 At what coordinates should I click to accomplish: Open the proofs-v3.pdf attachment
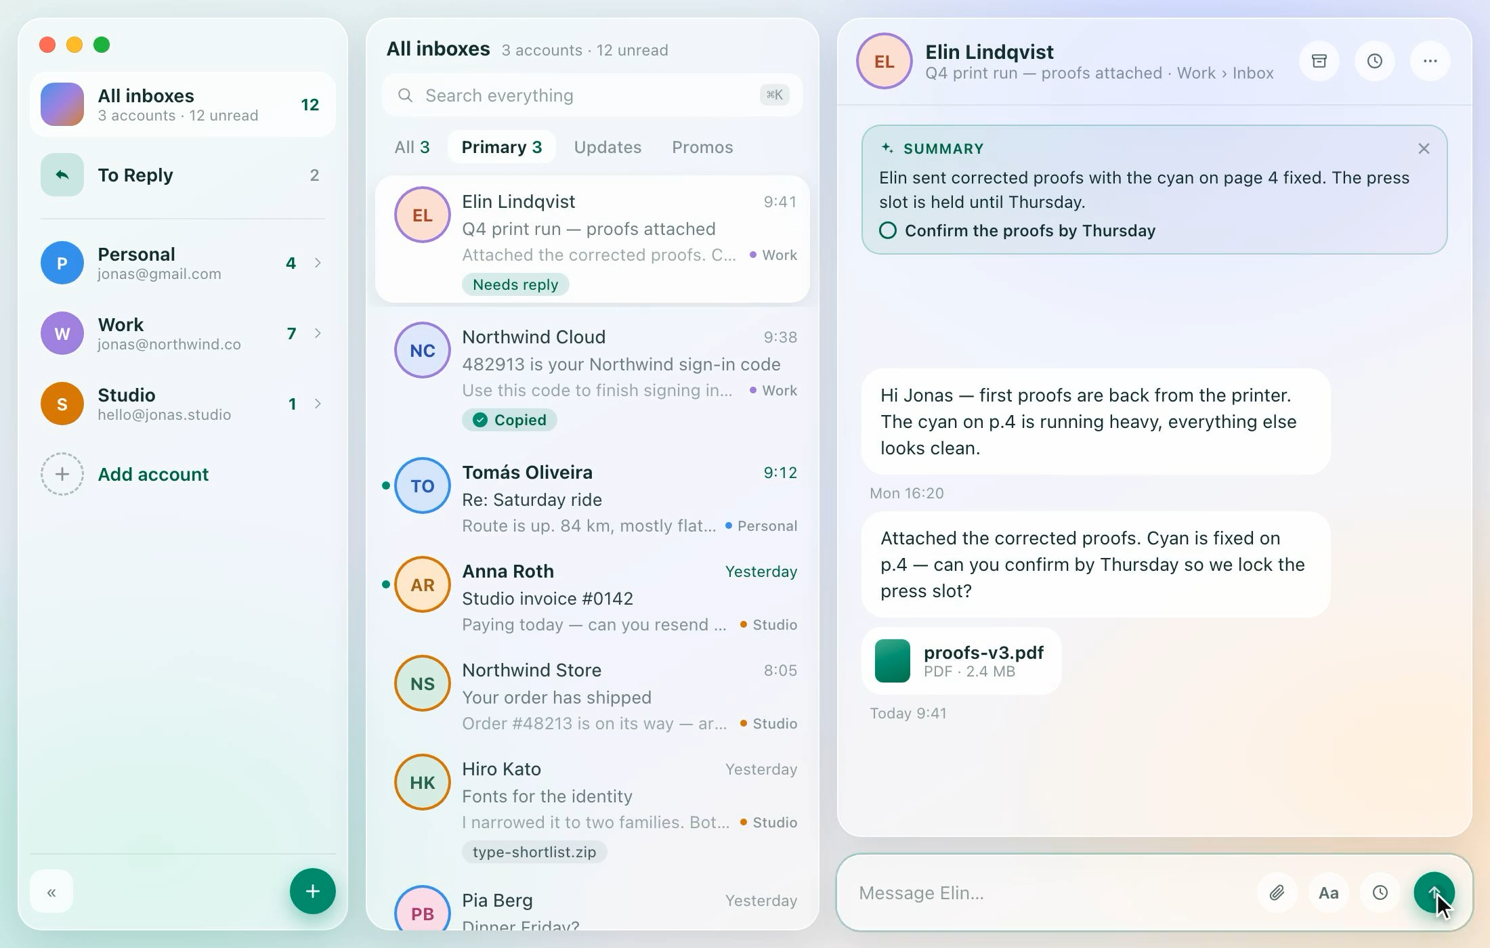(962, 661)
